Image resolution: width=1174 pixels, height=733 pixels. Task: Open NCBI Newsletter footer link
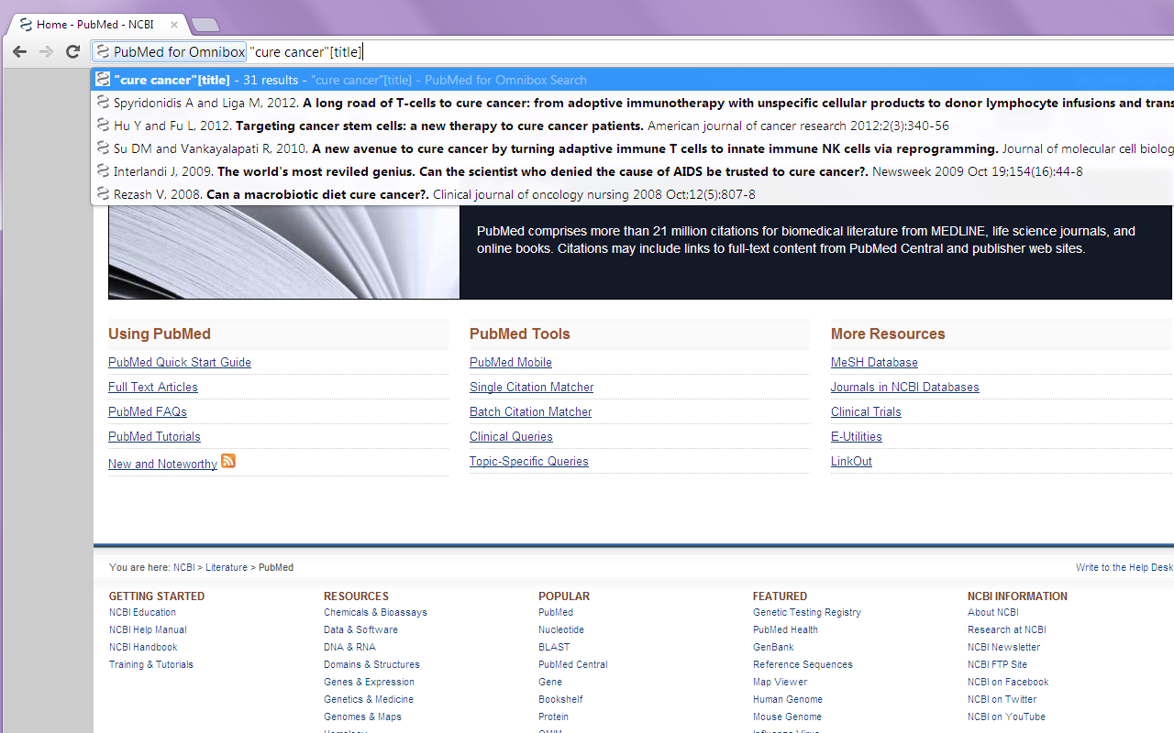[1003, 647]
